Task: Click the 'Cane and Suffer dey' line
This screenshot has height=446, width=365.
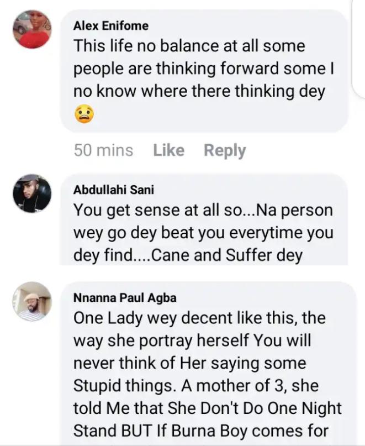Action: pos(188,257)
